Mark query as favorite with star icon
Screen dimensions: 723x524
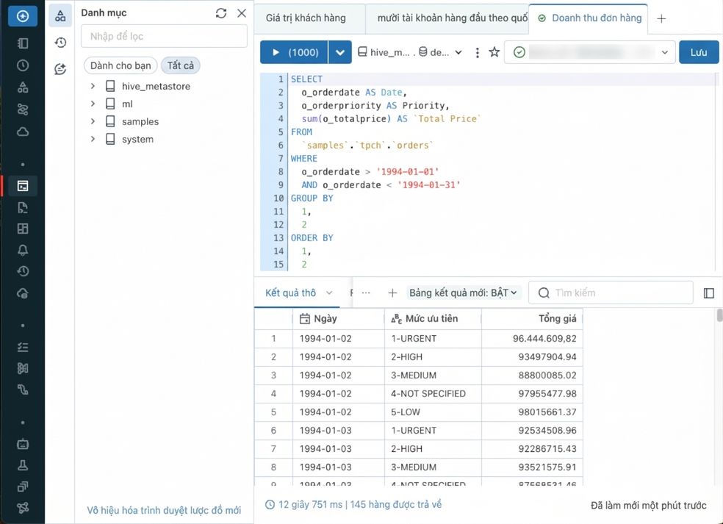point(494,52)
